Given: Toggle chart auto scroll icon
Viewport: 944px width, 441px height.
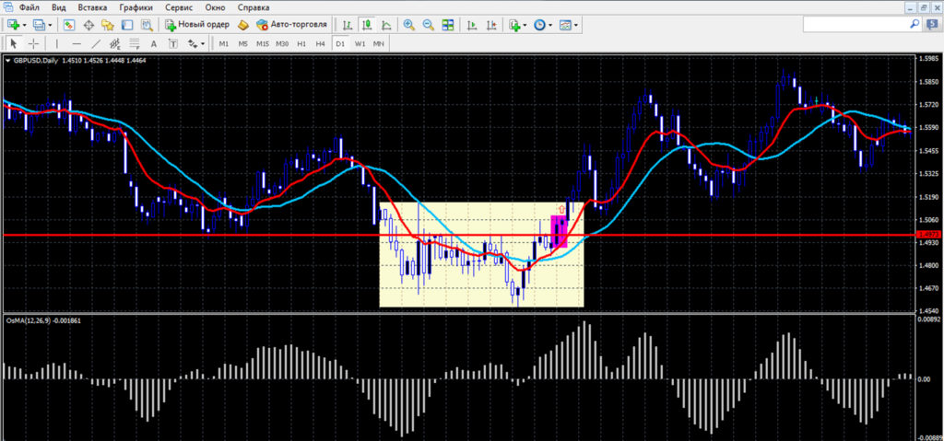Looking at the screenshot, I should point(472,25).
